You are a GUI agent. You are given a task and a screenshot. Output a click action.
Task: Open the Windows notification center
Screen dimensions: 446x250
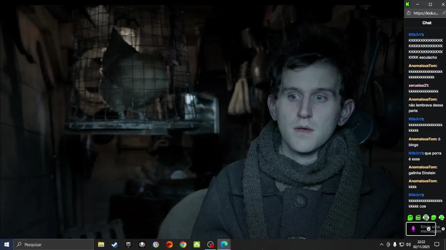pos(437,244)
